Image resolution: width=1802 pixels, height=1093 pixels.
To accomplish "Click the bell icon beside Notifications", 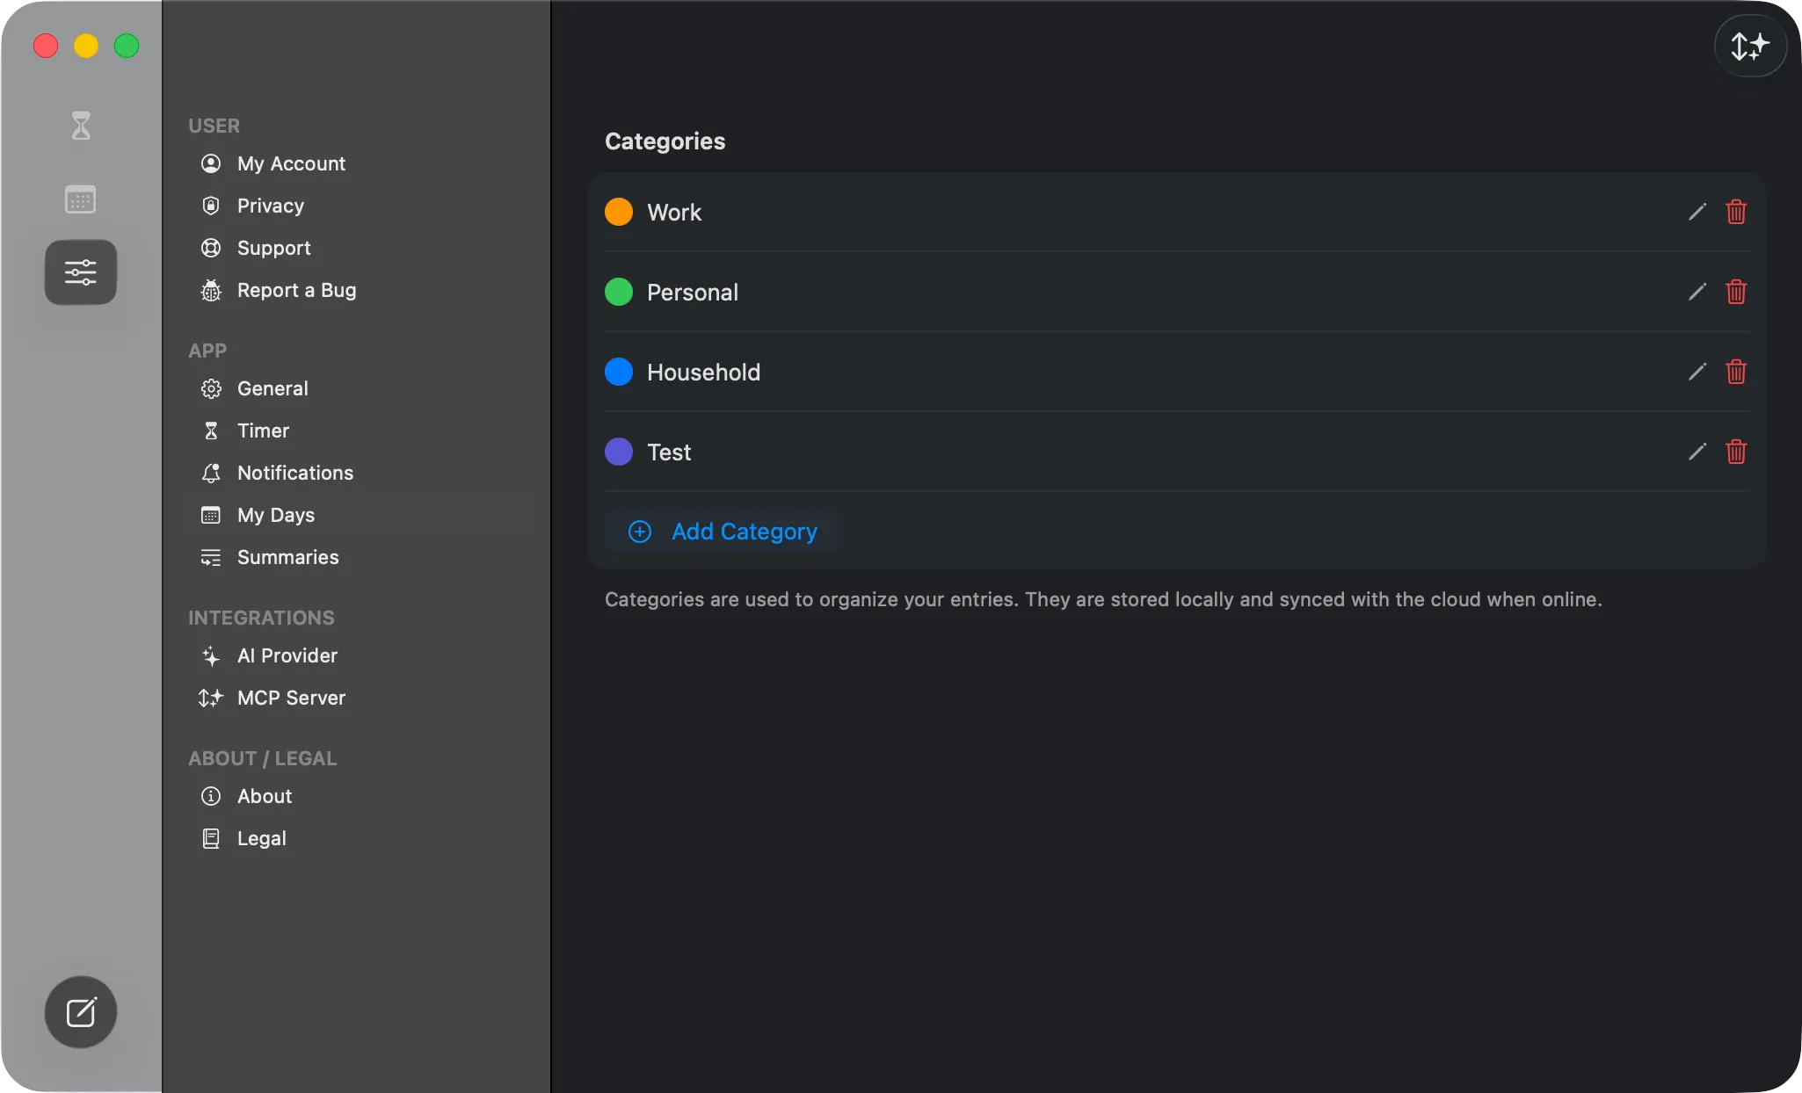I will tap(211, 473).
